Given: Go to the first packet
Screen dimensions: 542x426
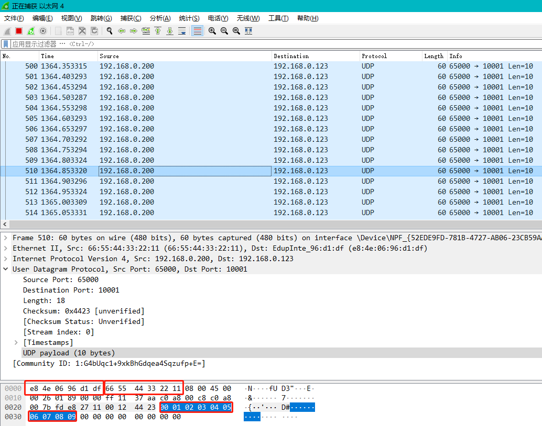Looking at the screenshot, I should pos(158,31).
